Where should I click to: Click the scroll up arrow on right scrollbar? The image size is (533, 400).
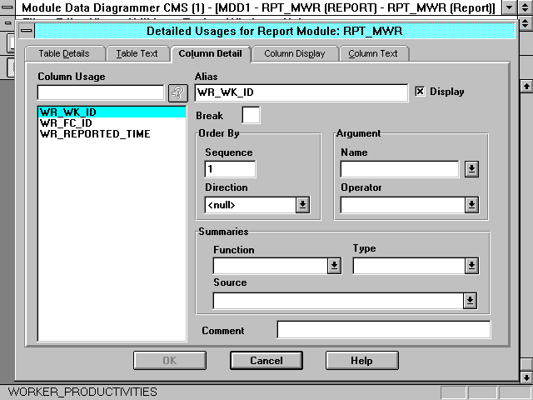(526, 86)
